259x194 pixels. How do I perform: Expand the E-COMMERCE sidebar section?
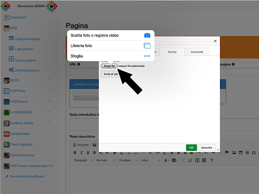(21, 112)
